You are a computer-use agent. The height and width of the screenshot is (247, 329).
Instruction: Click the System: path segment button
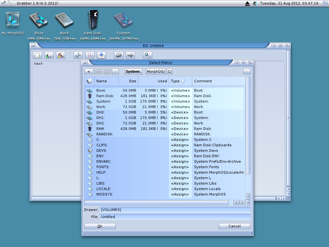click(x=133, y=72)
